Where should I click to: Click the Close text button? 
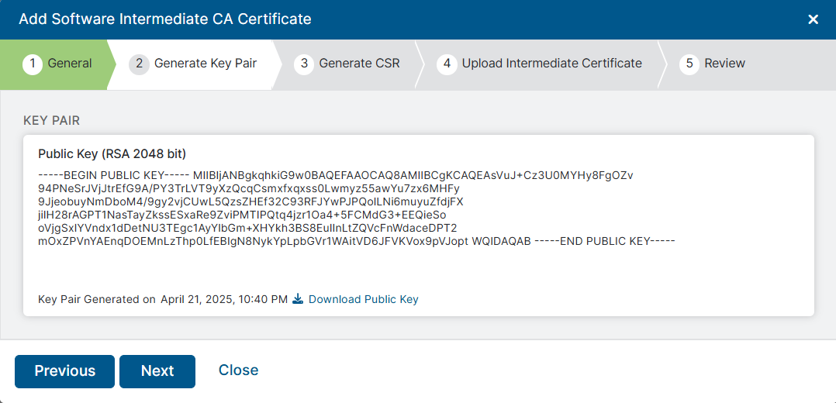(x=238, y=370)
